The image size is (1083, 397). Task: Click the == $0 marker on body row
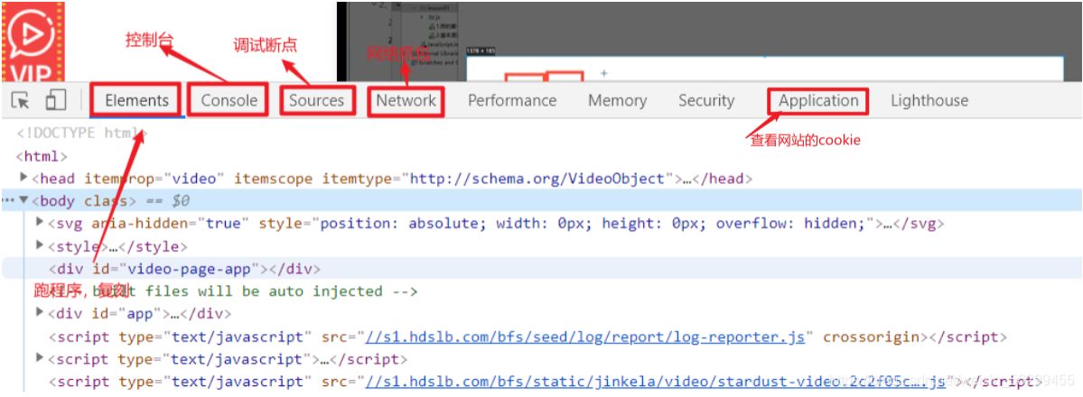pos(166,201)
